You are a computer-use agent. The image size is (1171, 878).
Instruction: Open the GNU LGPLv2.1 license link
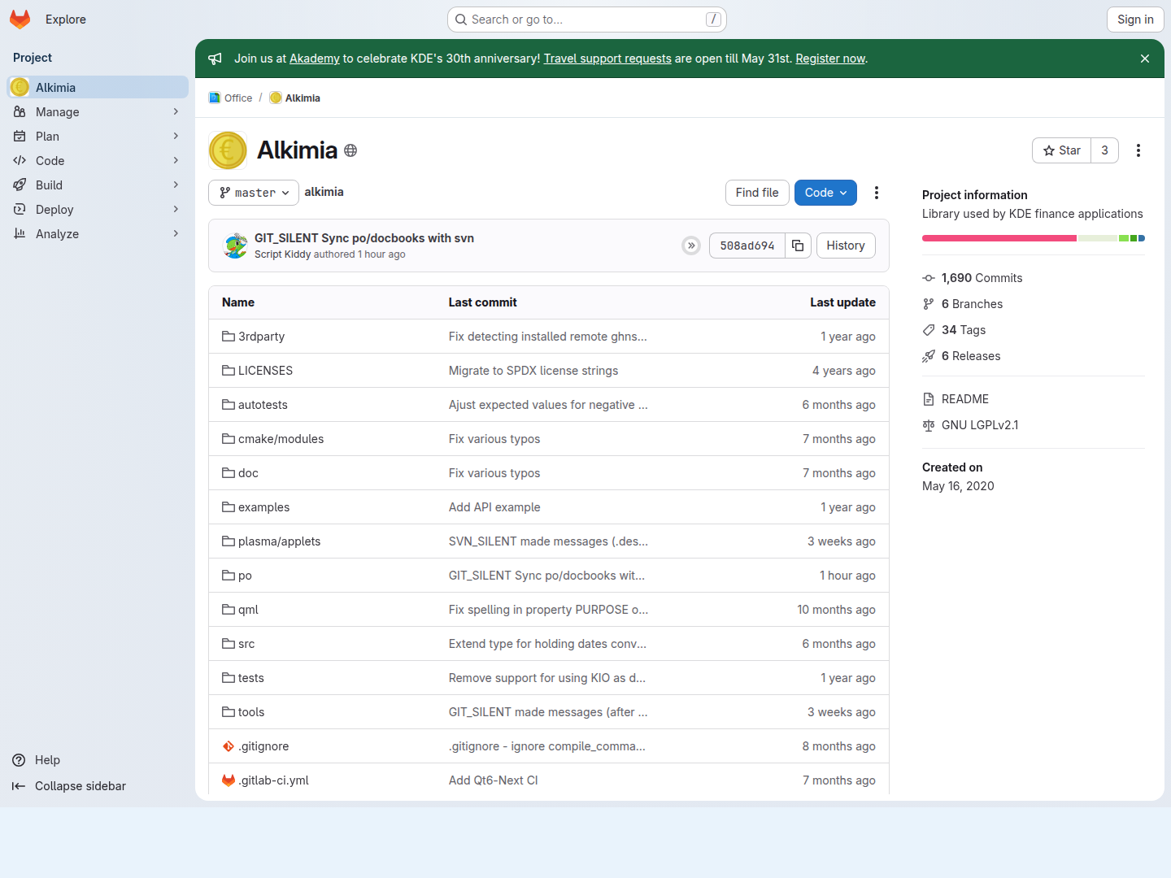coord(980,425)
